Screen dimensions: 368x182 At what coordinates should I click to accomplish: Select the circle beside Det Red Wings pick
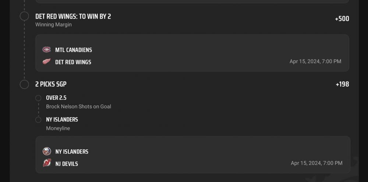pyautogui.click(x=24, y=16)
